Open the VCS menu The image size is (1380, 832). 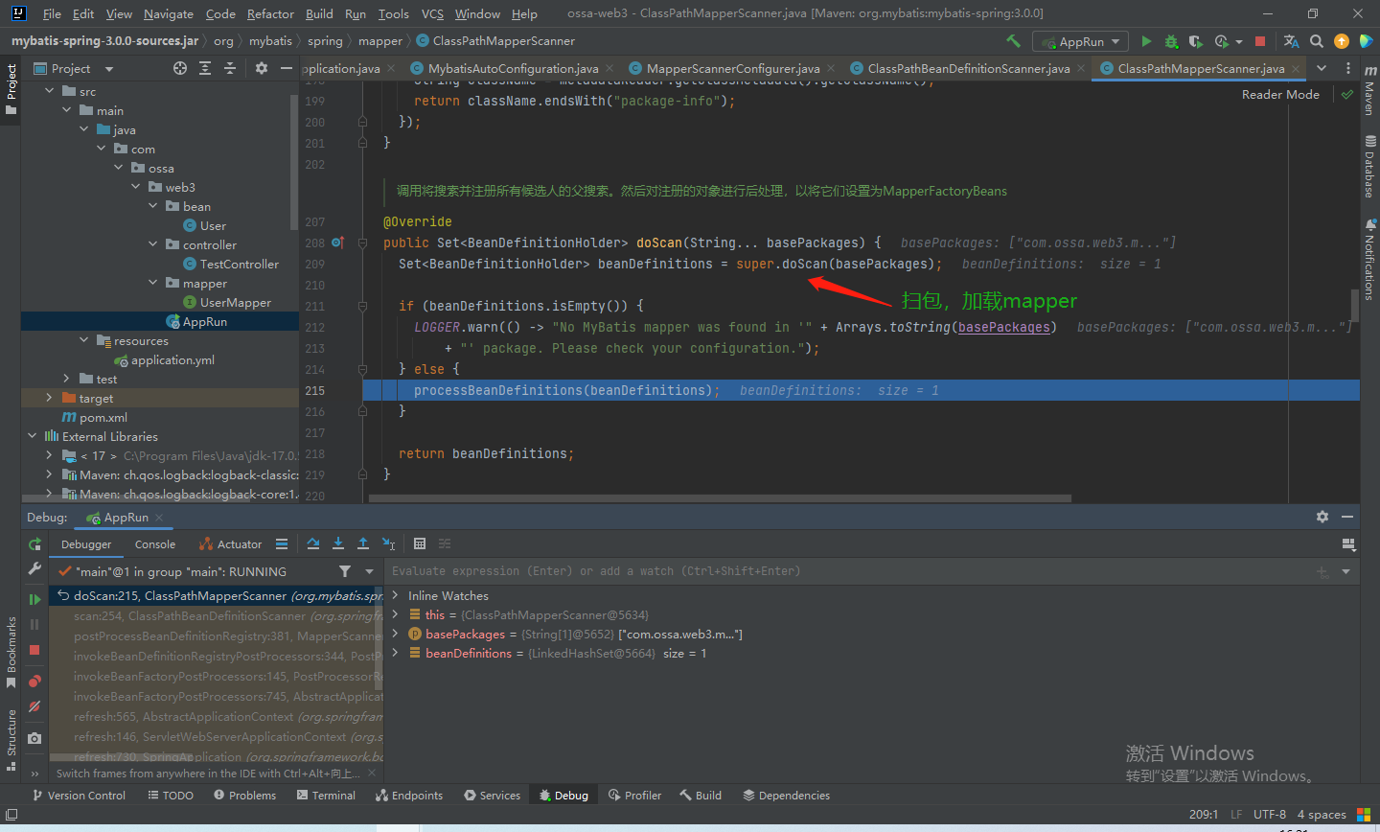[432, 13]
